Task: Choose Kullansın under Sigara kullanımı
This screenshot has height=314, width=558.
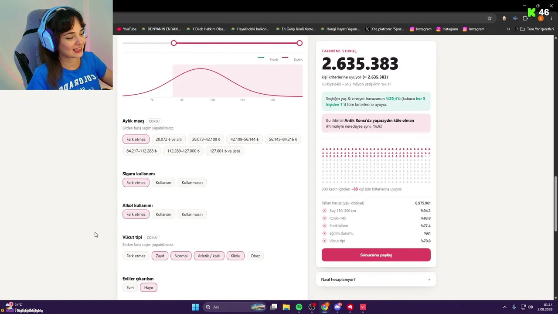Action: coord(163,183)
